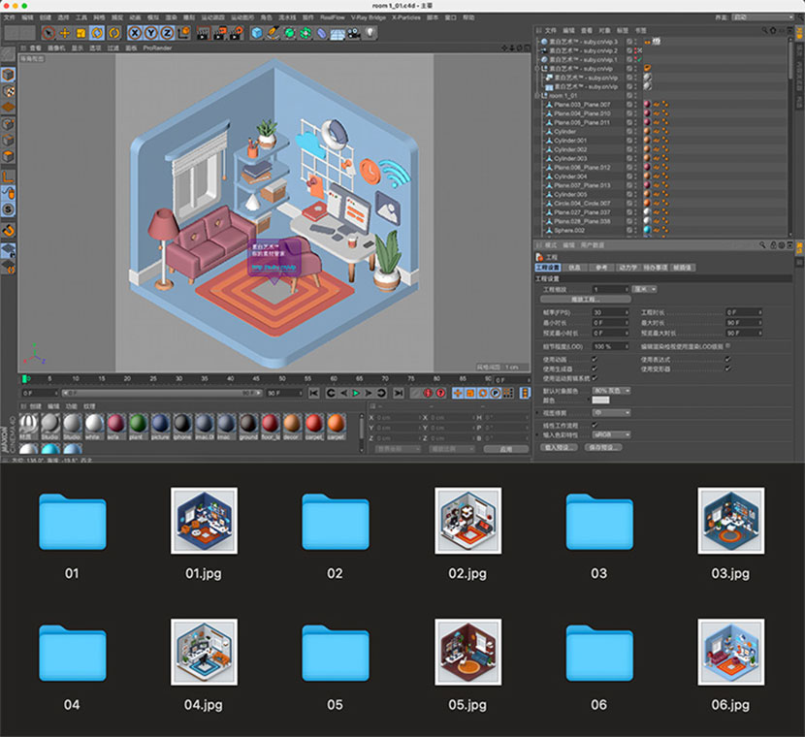Click the coordinate system toggle icon
805x737 pixels.
tap(183, 33)
